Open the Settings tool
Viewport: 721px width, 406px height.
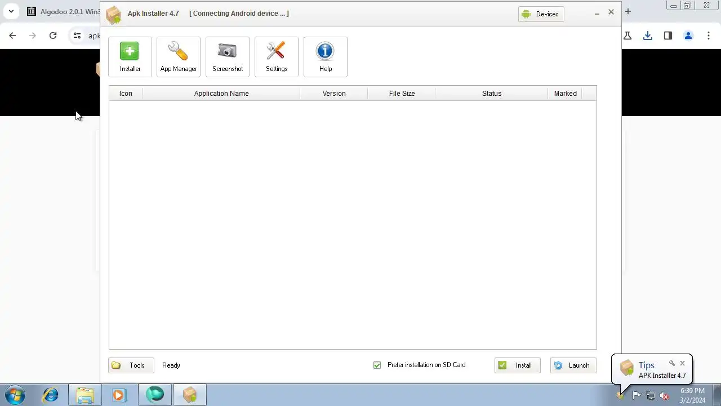277,57
